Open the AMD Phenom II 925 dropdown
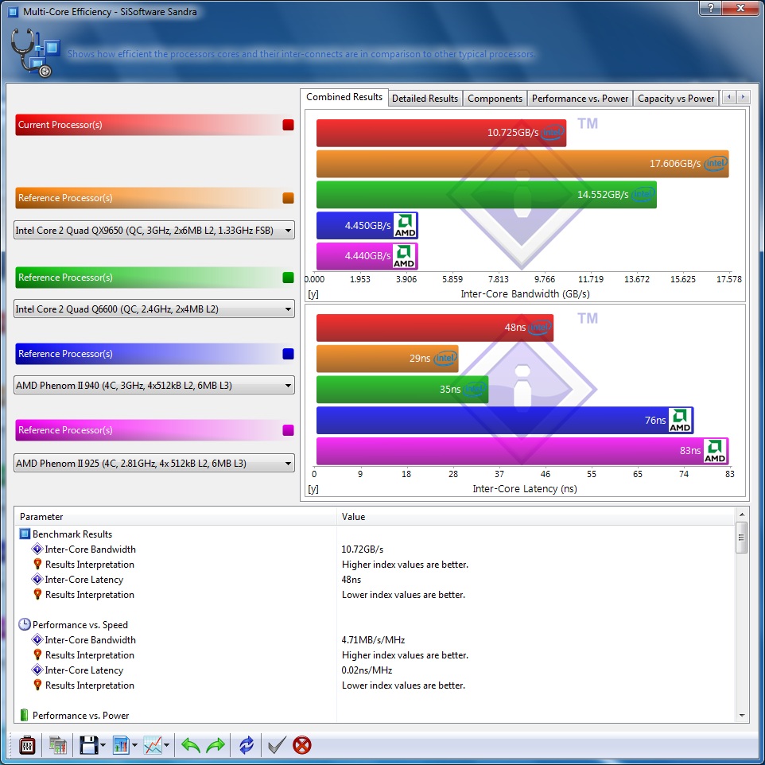Viewport: 765px width, 765px height. coord(154,463)
